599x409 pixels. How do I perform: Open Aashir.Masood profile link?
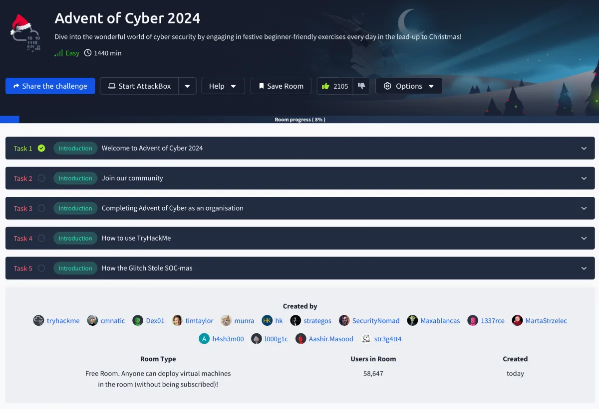pyautogui.click(x=331, y=339)
